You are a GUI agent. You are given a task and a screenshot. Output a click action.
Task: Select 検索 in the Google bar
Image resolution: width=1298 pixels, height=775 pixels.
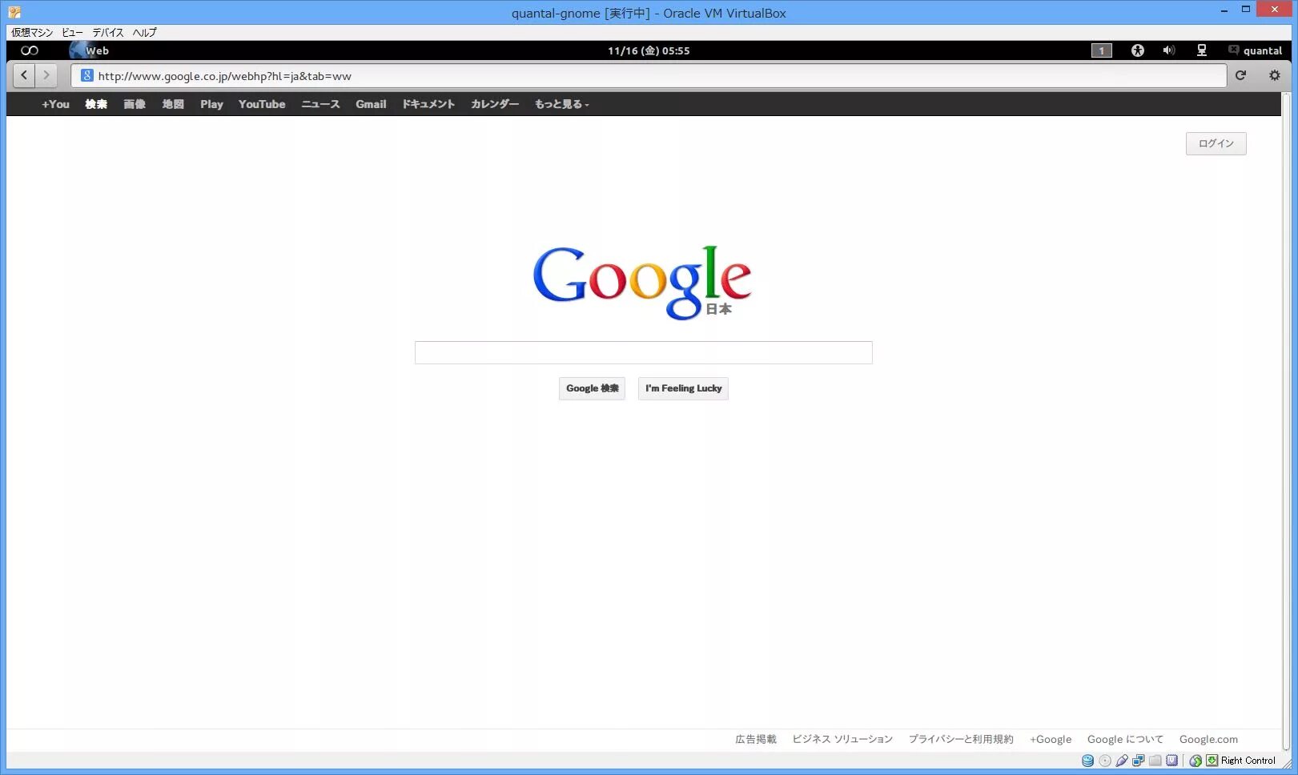point(96,104)
